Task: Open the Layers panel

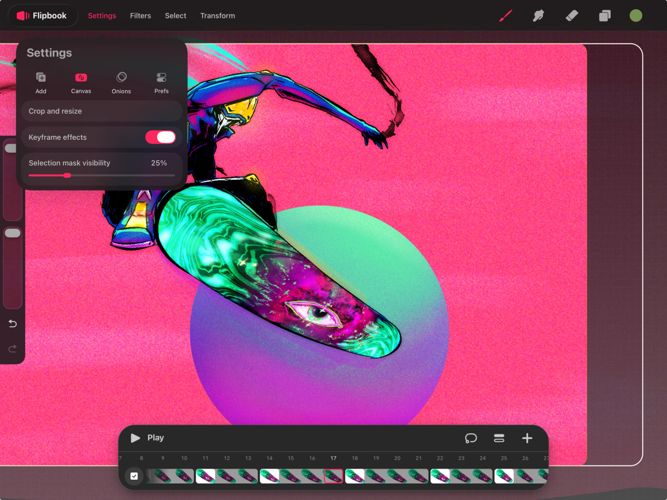Action: (604, 16)
